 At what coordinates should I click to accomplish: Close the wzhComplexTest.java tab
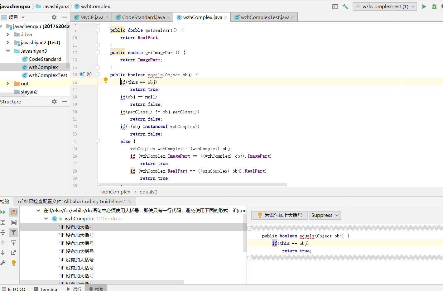pyautogui.click(x=293, y=17)
